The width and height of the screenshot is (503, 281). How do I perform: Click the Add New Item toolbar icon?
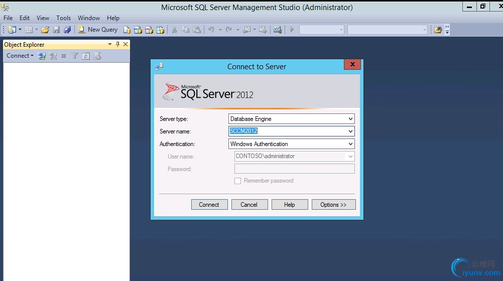point(29,30)
